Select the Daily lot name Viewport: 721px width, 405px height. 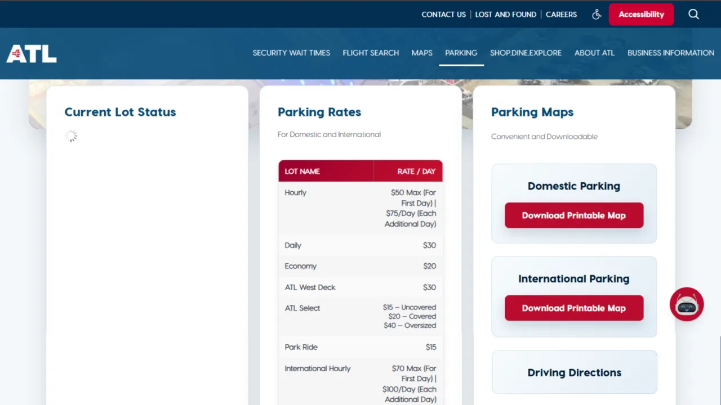tap(293, 245)
